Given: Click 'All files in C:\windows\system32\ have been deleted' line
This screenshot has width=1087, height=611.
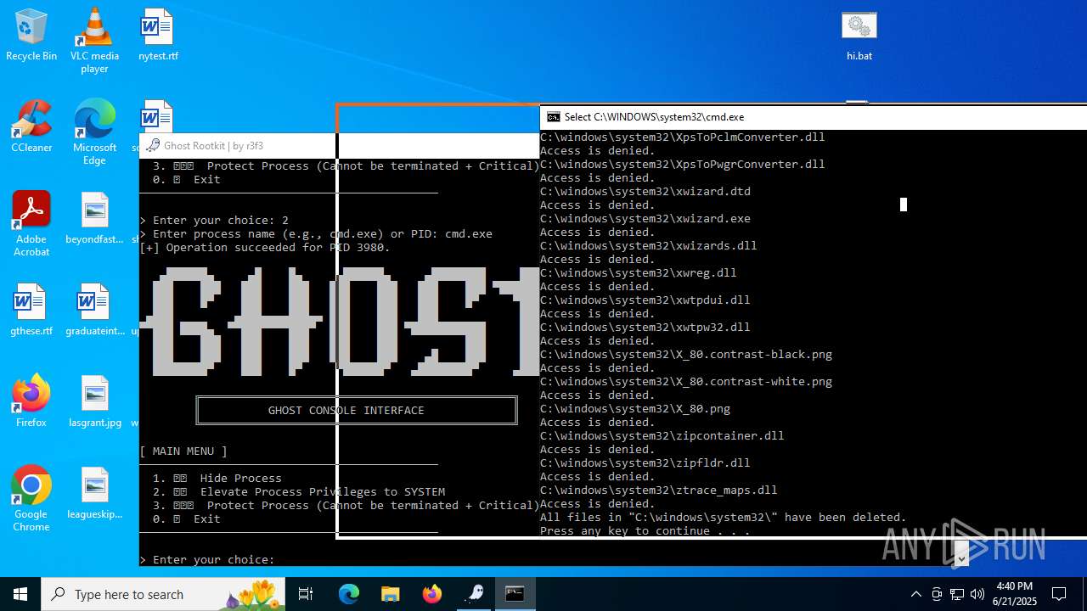Looking at the screenshot, I should [x=724, y=518].
